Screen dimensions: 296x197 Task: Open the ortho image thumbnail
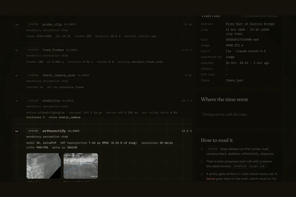click(x=44, y=166)
